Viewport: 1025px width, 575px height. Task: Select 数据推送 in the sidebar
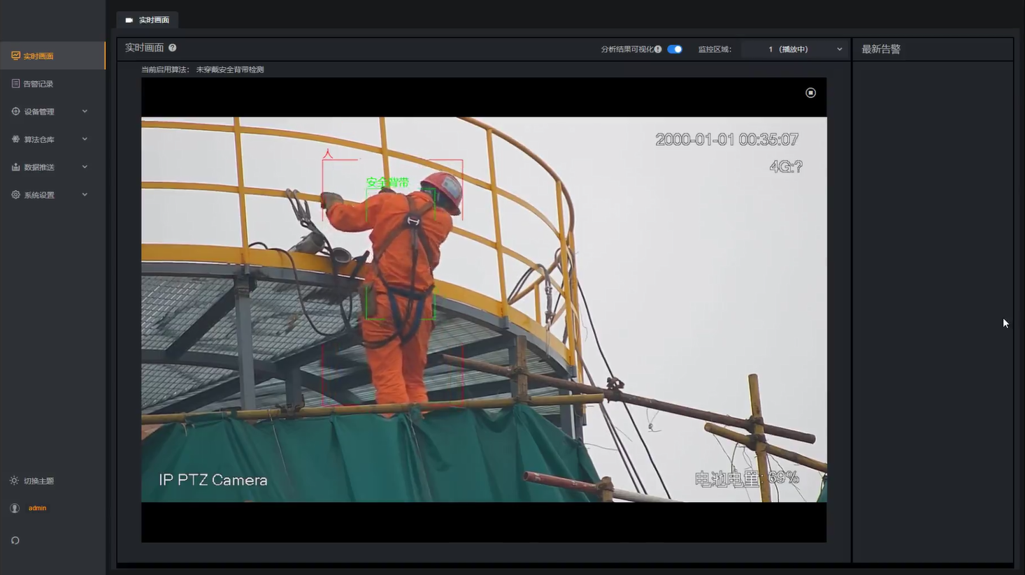point(52,167)
